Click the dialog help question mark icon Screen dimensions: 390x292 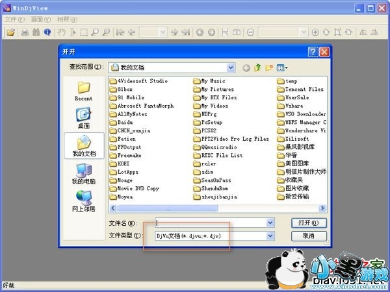pyautogui.click(x=313, y=51)
